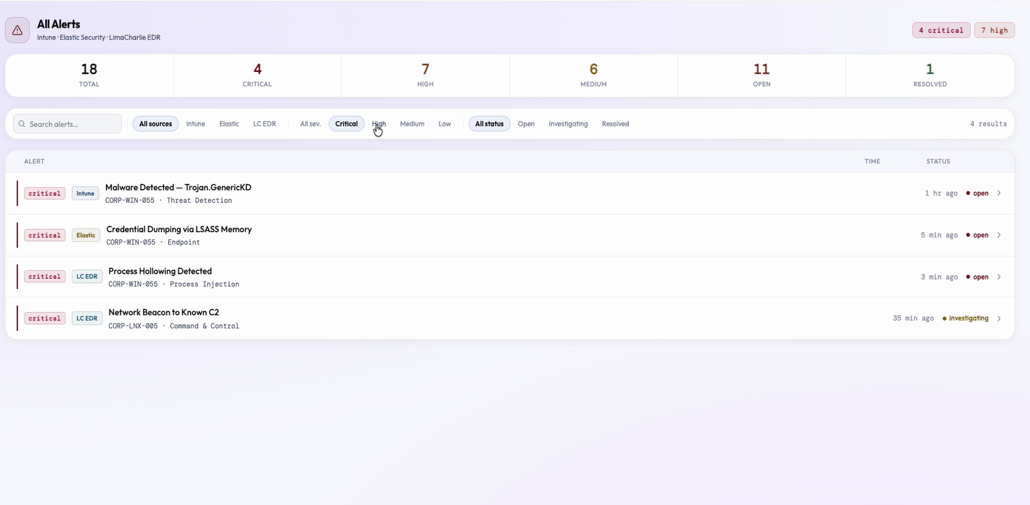Screen dimensions: 1030x505
Task: Open details chevron for Process Hollowing Detected
Action: [999, 277]
